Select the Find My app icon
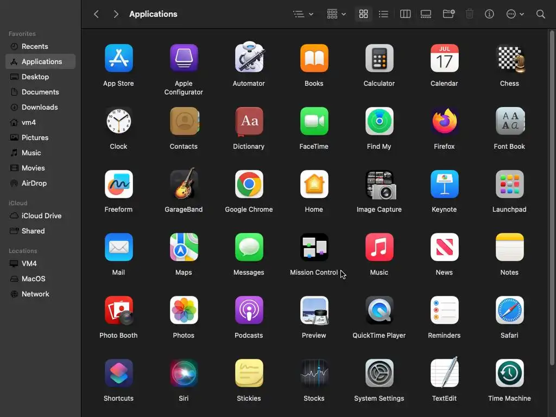 pos(379,121)
